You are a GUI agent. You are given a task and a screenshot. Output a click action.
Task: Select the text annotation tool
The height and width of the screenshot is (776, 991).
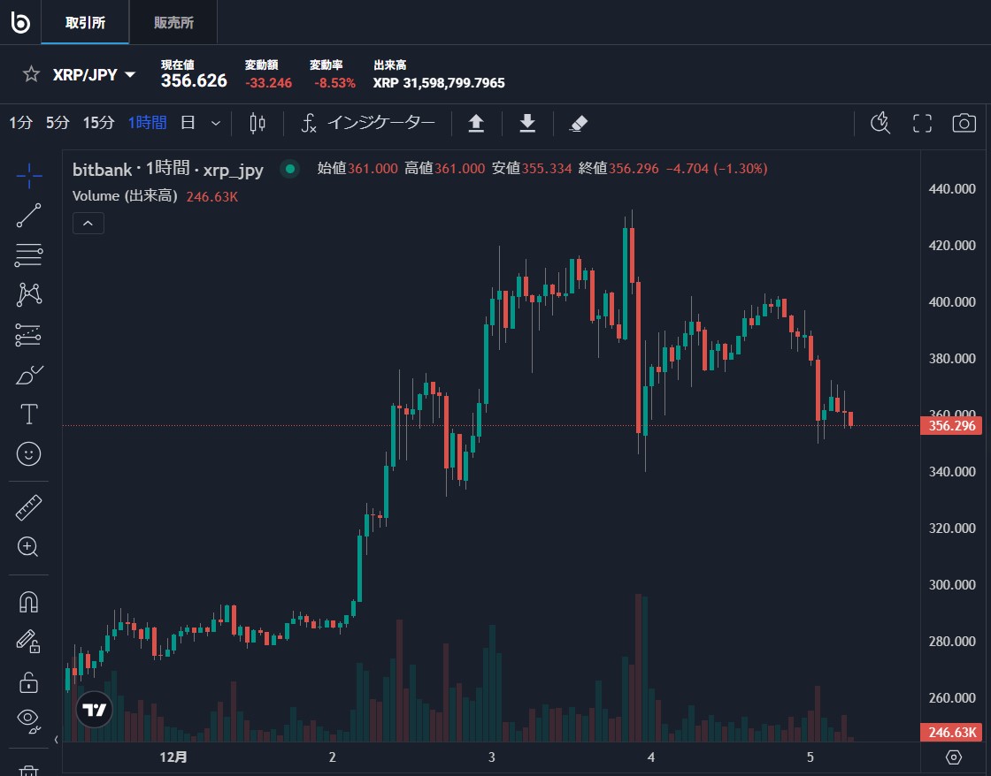[x=27, y=414]
